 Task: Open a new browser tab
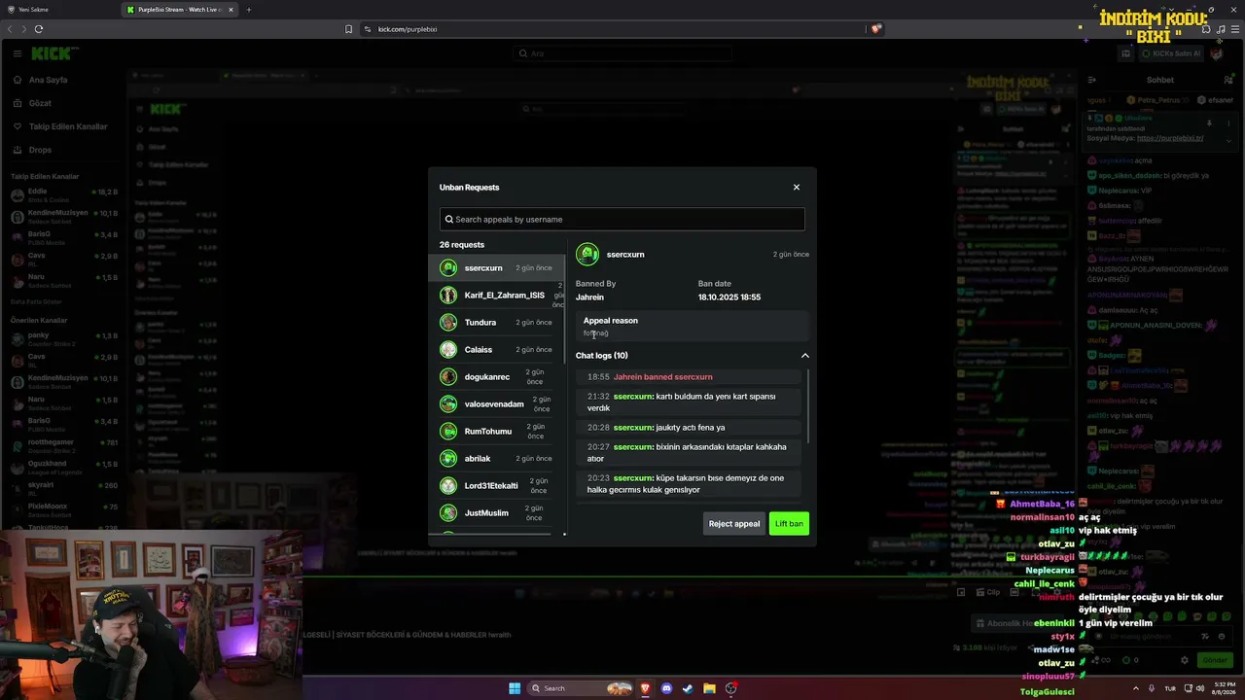(x=248, y=10)
